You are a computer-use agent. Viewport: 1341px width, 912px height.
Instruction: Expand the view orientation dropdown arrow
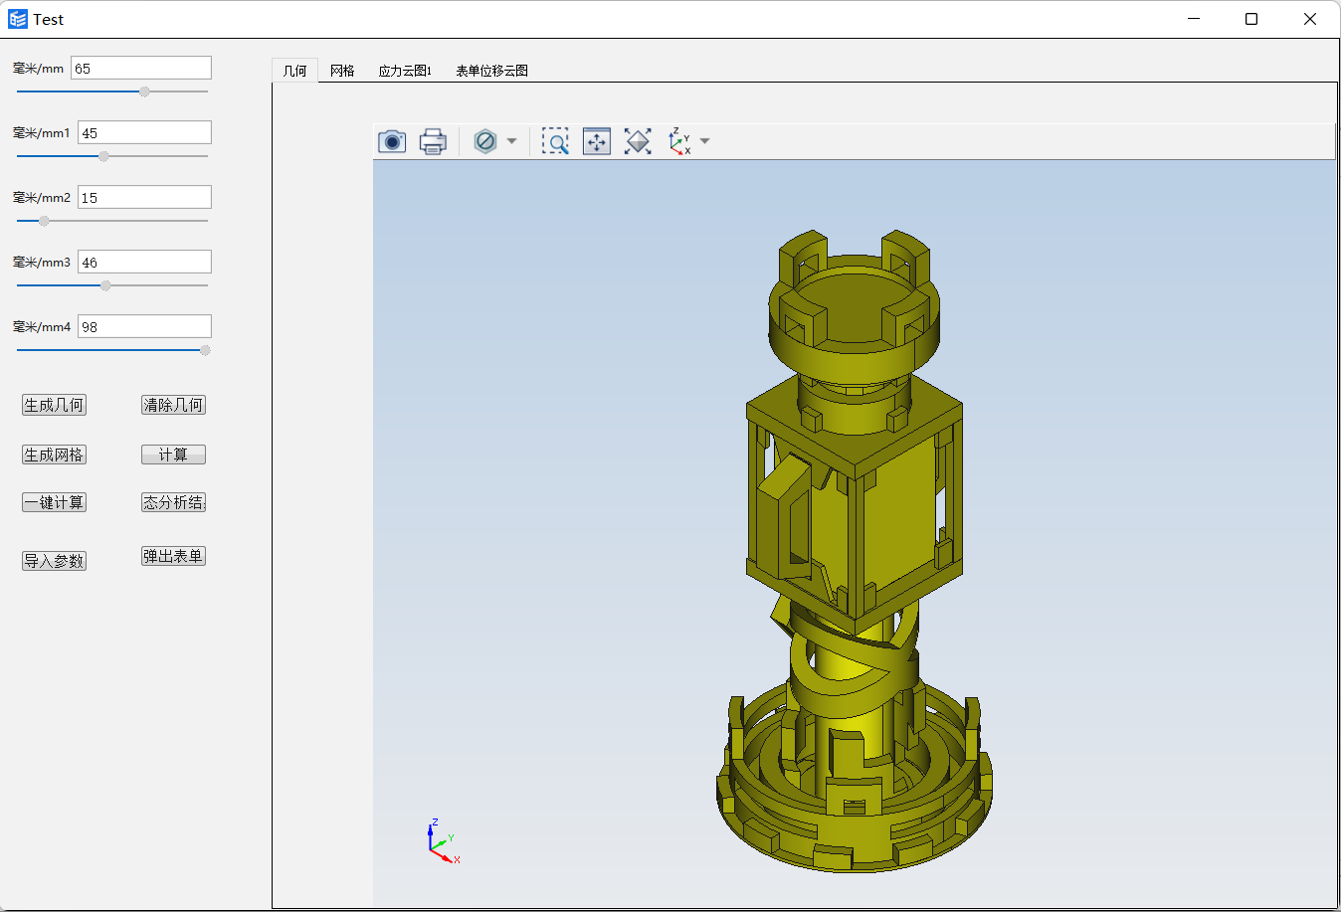pyautogui.click(x=705, y=141)
